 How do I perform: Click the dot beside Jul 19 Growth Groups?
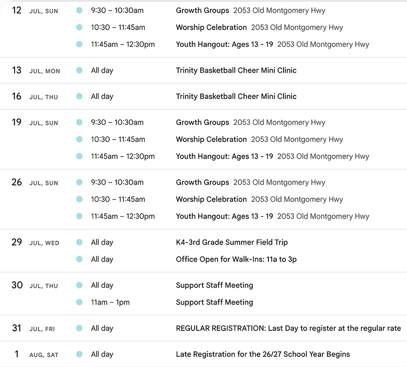(80, 122)
